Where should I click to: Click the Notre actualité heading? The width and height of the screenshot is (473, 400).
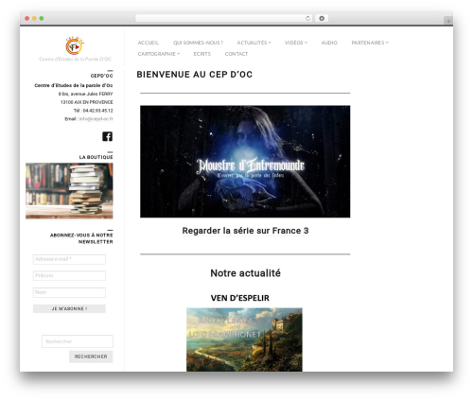point(245,273)
